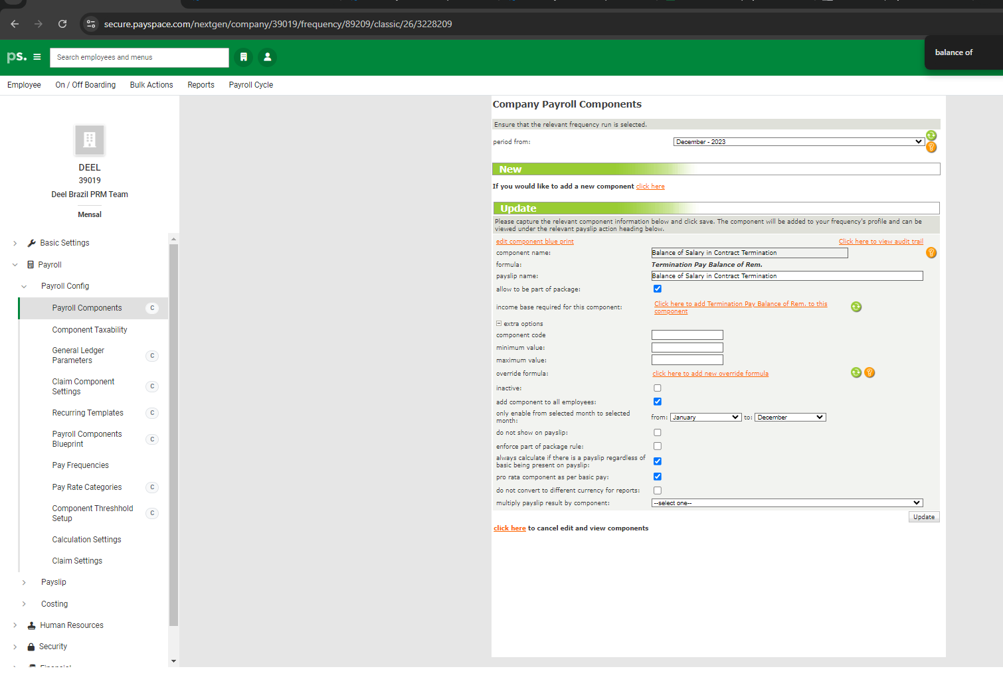Click help icon beside component name field
Viewport: 1003px width, 697px height.
click(931, 253)
